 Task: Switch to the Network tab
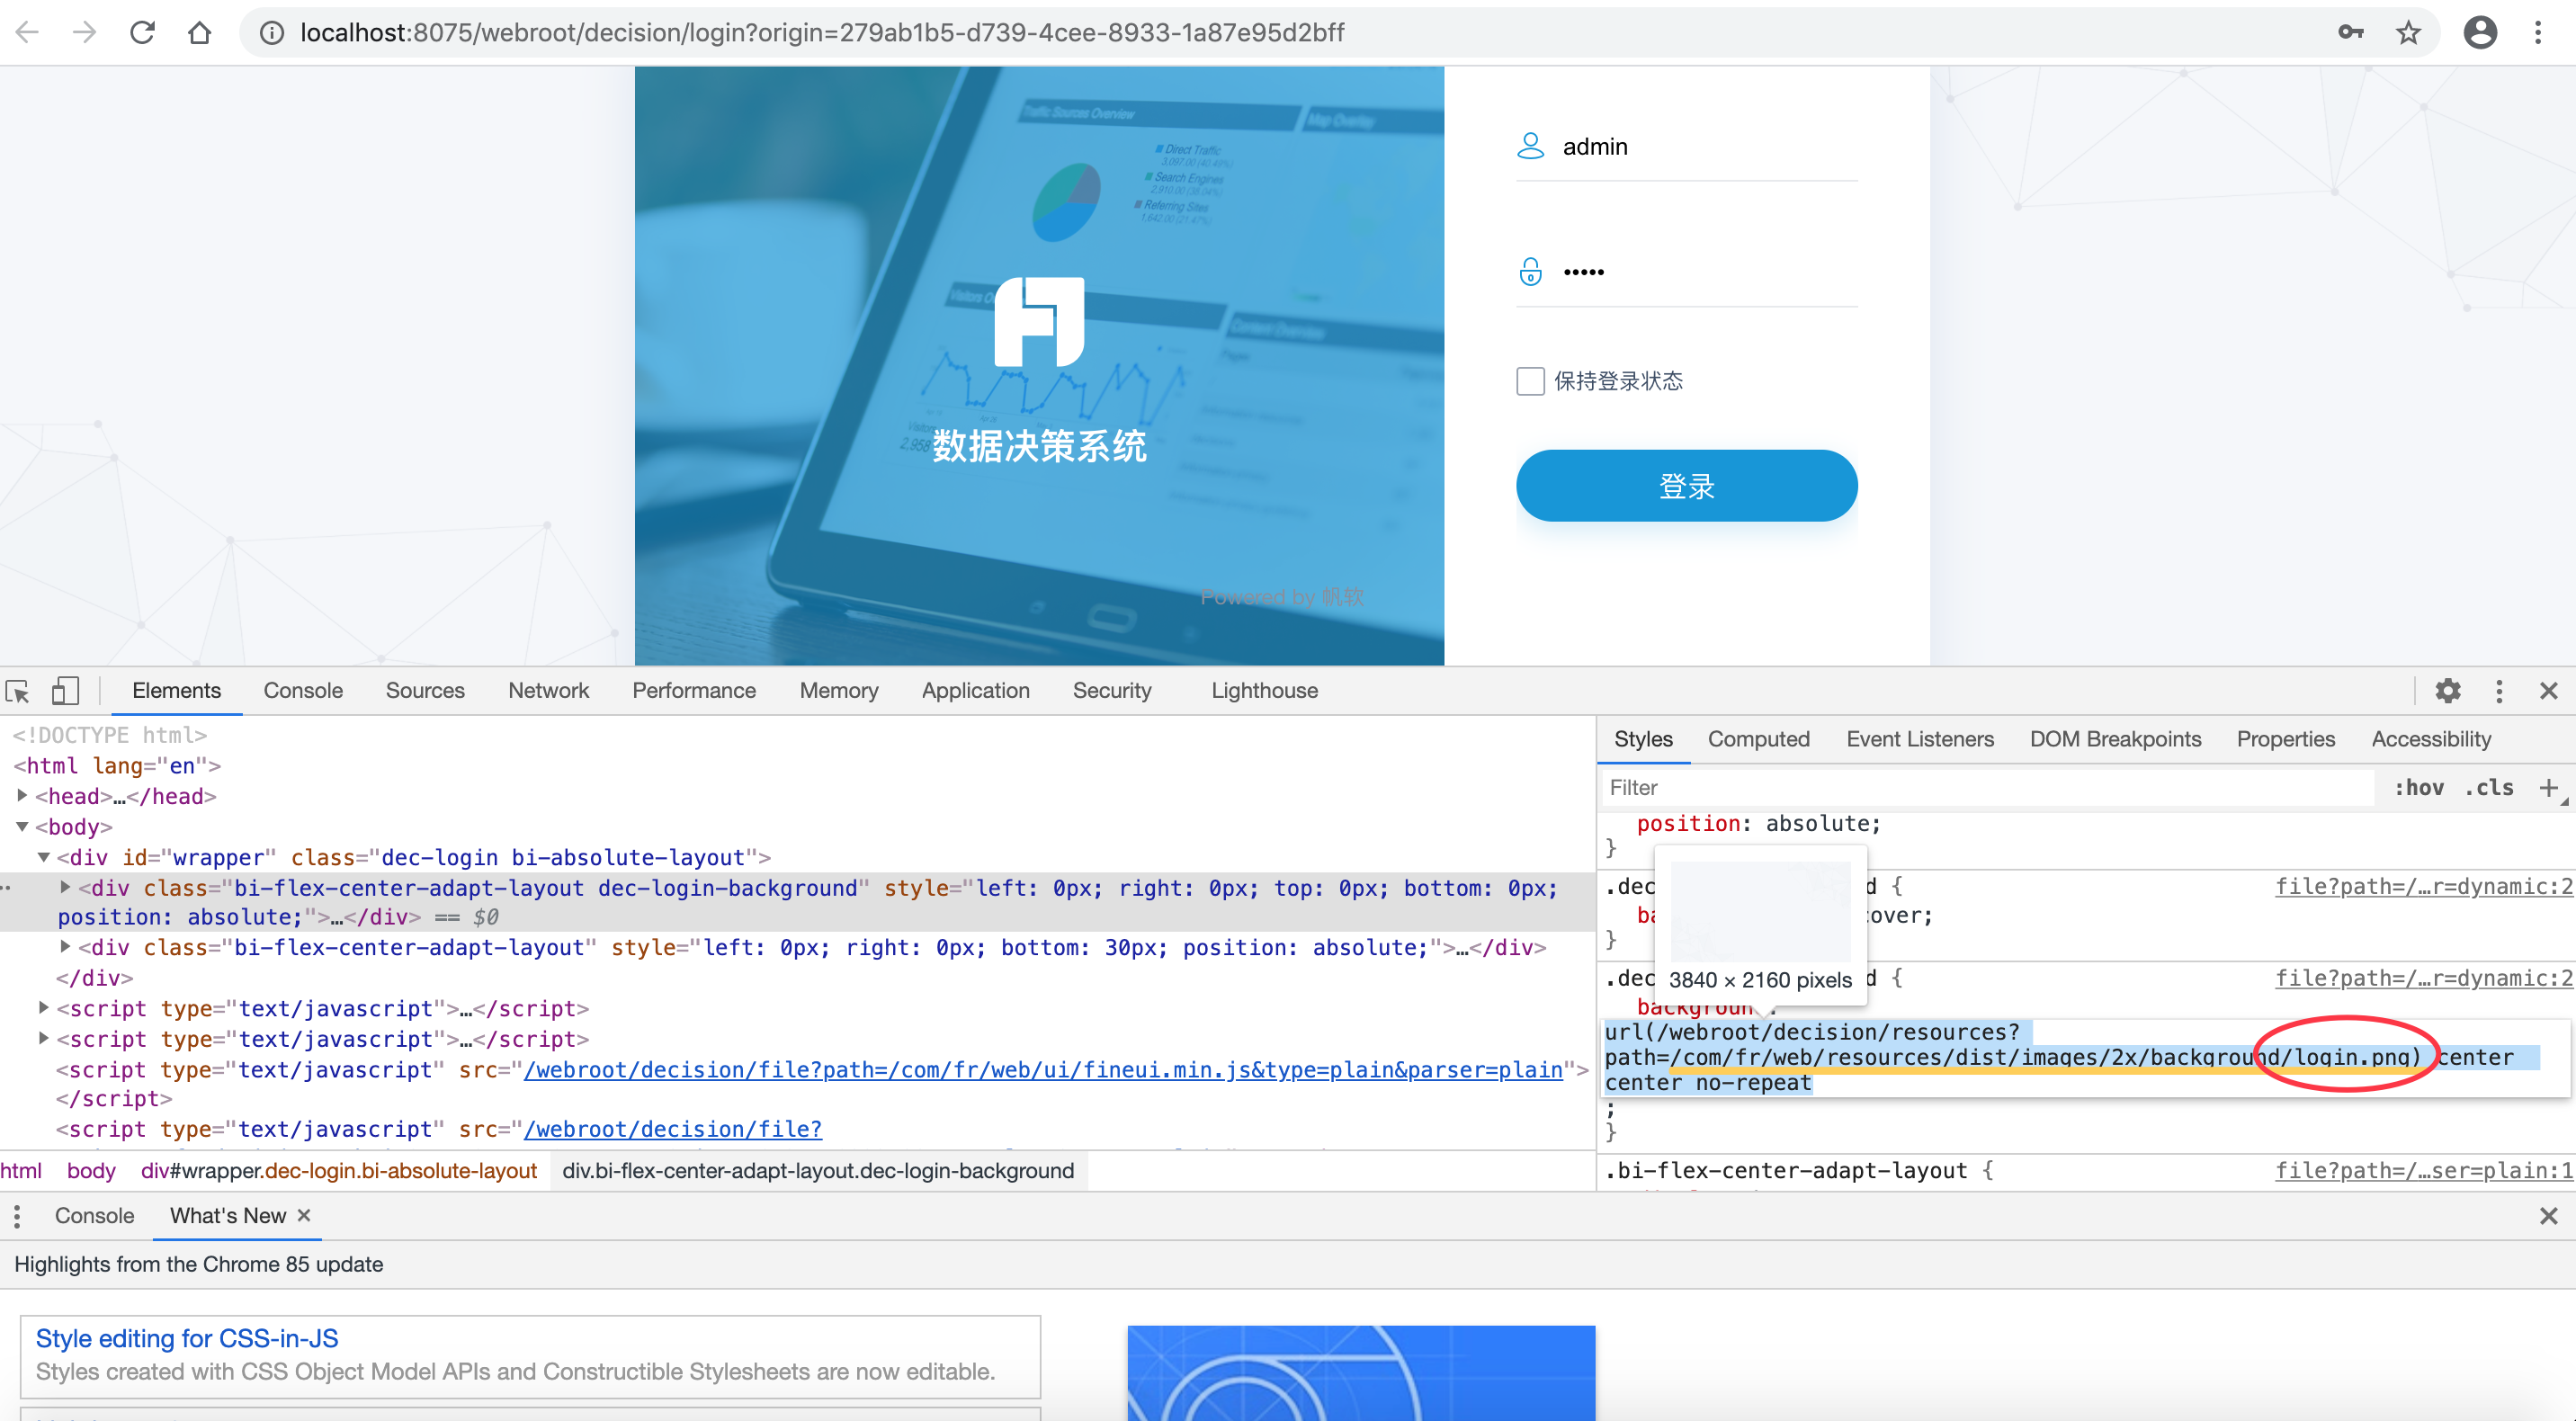(548, 691)
